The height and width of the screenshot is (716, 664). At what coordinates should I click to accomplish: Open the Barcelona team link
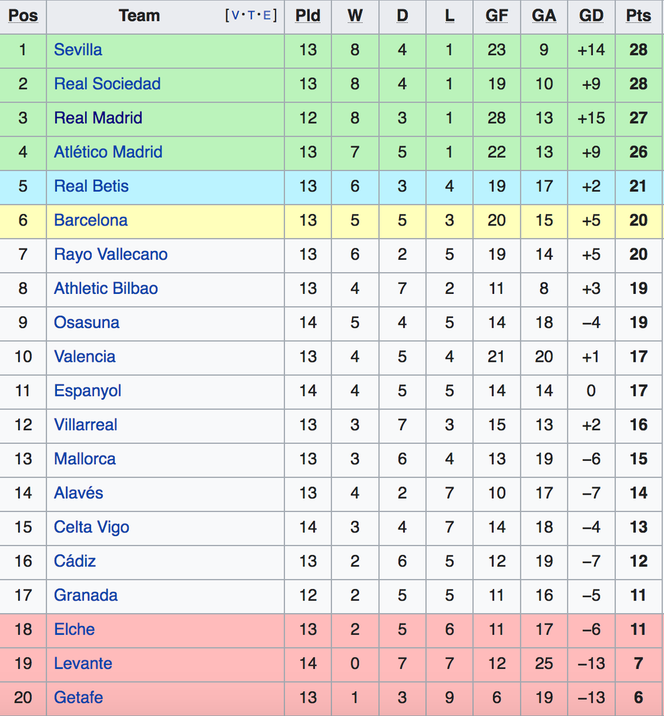tap(91, 220)
